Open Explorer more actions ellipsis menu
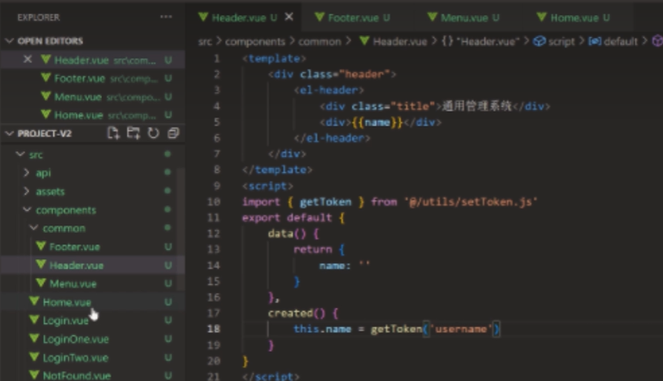This screenshot has height=381, width=663. click(x=166, y=17)
